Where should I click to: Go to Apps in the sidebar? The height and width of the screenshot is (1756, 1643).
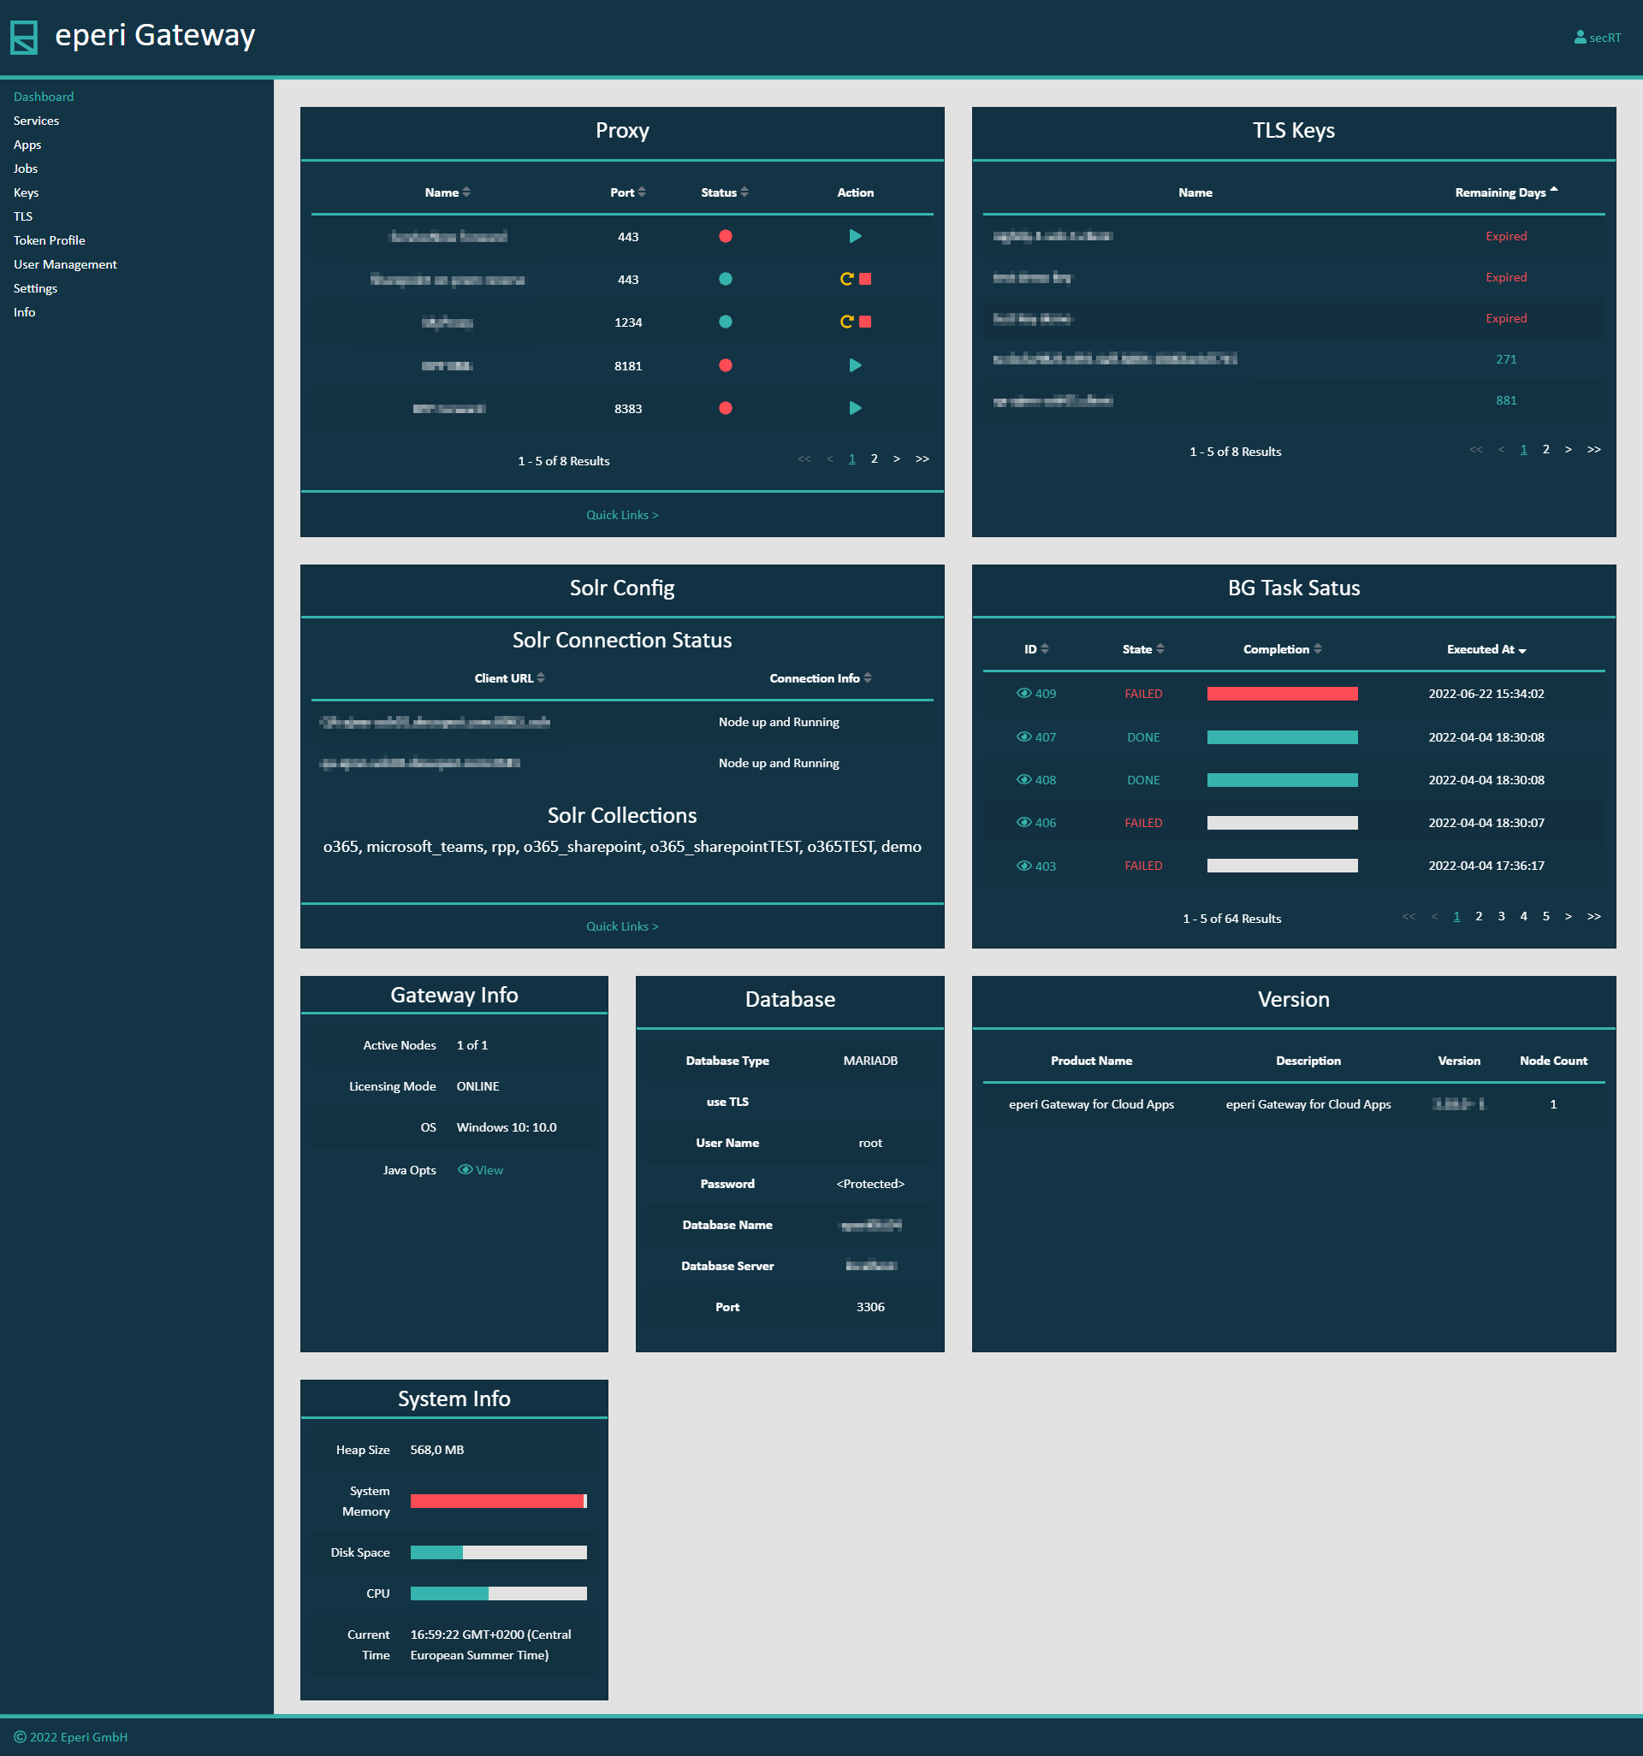pos(27,145)
